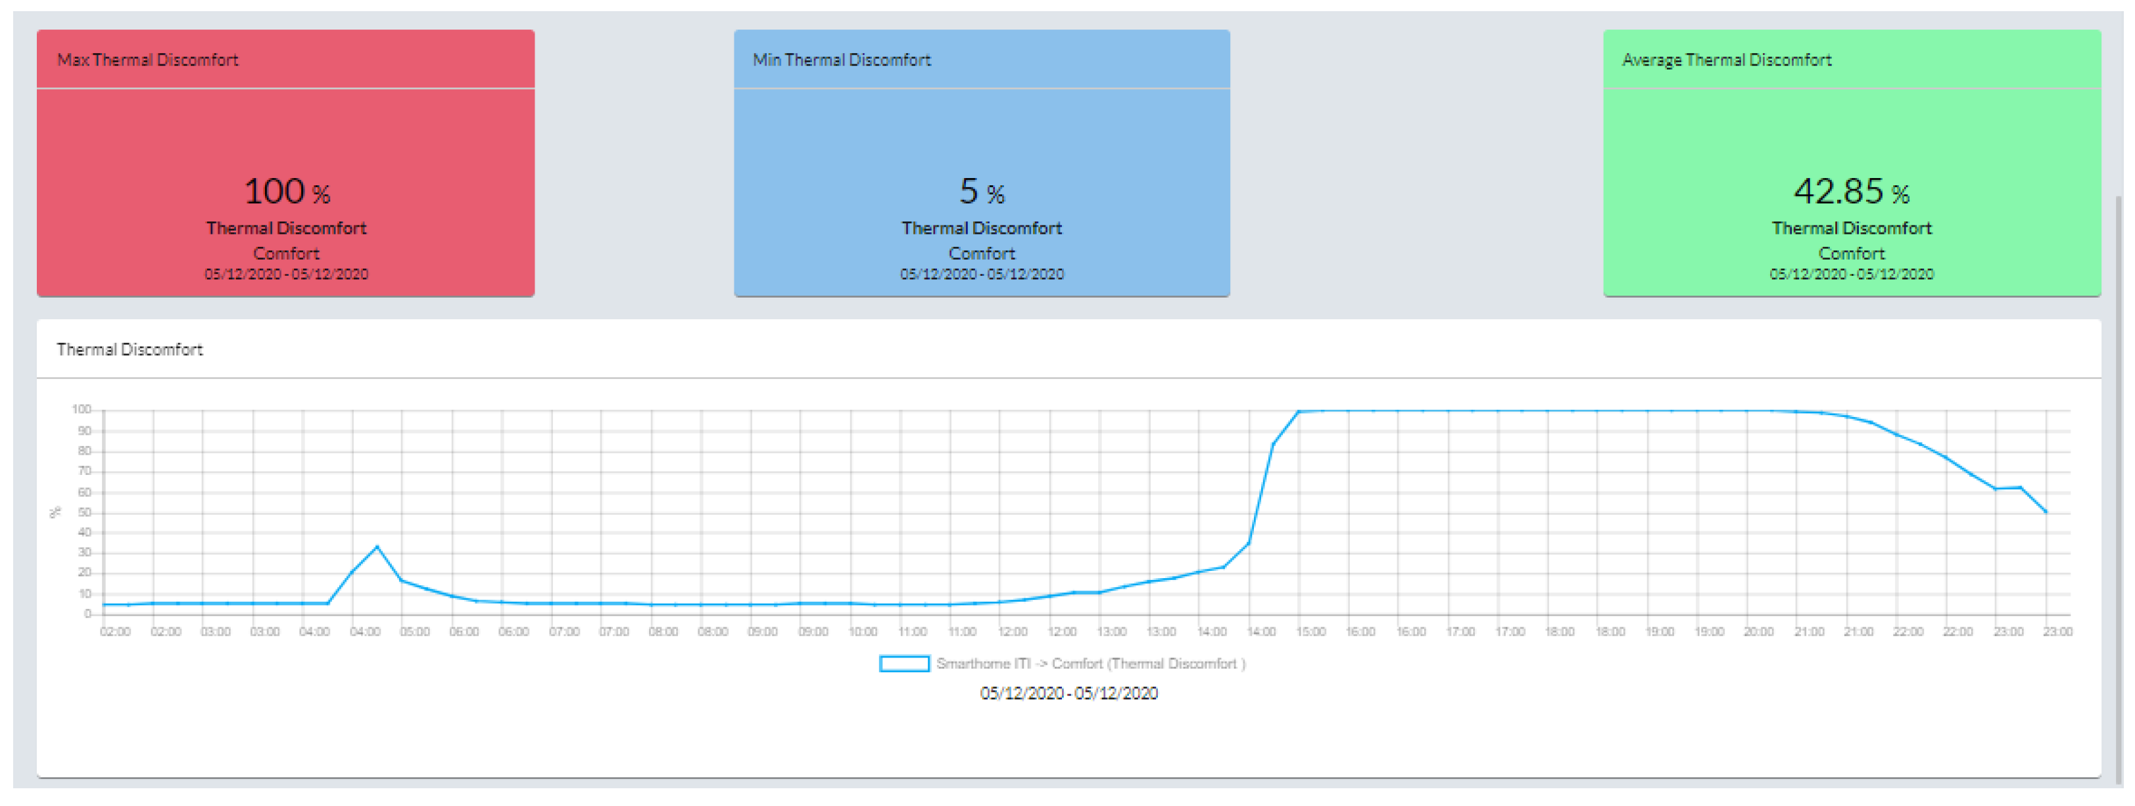2135x806 pixels.
Task: Click the Max Thermal Discomfort card header
Action: (x=147, y=60)
